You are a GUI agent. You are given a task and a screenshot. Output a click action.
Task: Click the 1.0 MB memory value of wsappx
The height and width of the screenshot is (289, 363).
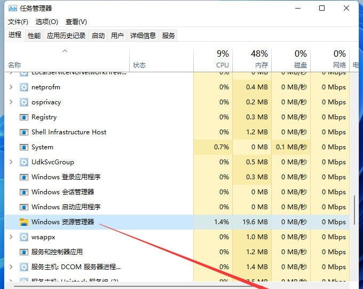click(x=257, y=237)
